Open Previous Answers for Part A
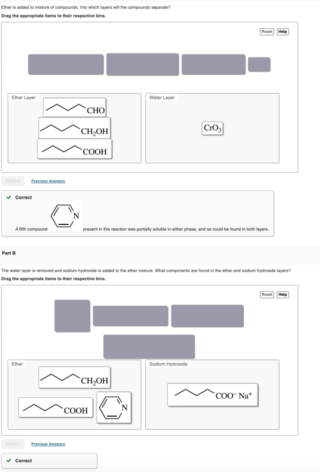Viewport: 320px width, 472px height. pos(48,181)
